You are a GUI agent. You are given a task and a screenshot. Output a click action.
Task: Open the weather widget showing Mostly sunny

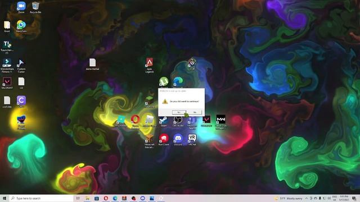[289, 198]
